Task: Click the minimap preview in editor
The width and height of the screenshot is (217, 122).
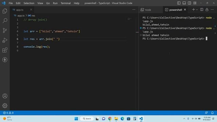Action: coord(130,19)
